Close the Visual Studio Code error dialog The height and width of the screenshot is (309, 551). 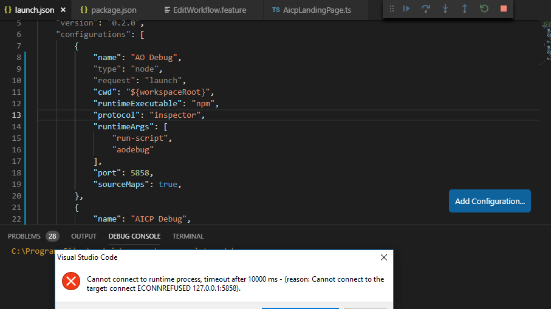click(384, 257)
